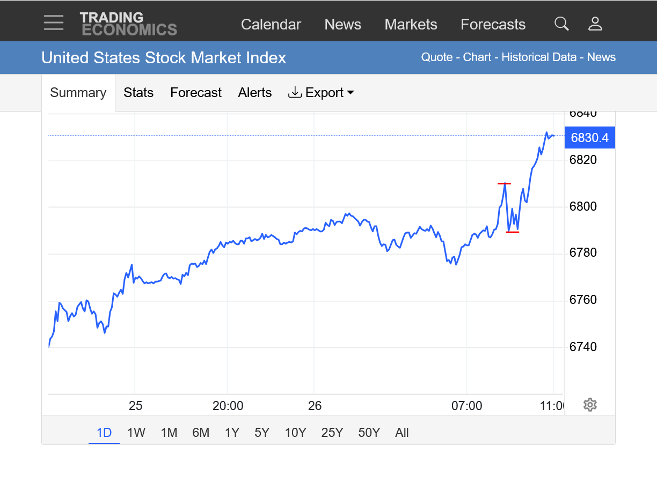Open the user account profile icon

595,24
